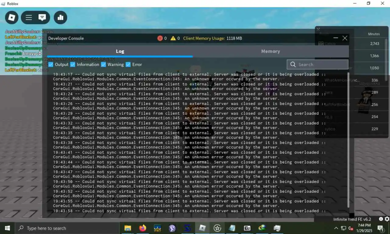Show hidden system tray icons

click(336, 228)
